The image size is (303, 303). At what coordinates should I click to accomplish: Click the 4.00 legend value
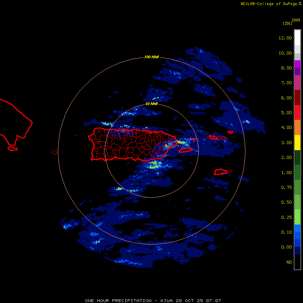point(287,128)
